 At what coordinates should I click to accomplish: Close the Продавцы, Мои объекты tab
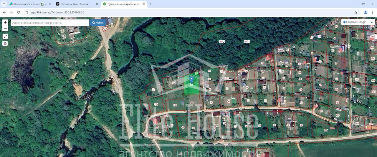(x=97, y=4)
